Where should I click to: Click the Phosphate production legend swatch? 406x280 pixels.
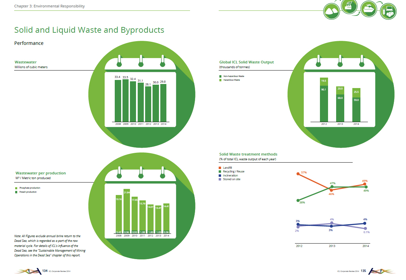(16, 188)
